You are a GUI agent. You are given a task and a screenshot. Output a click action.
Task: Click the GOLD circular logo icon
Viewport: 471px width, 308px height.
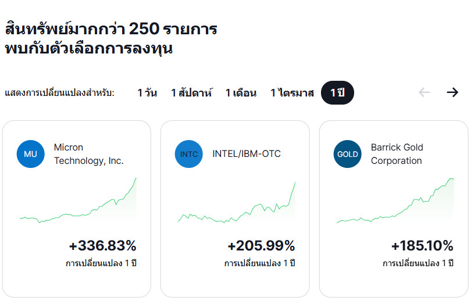[348, 154]
